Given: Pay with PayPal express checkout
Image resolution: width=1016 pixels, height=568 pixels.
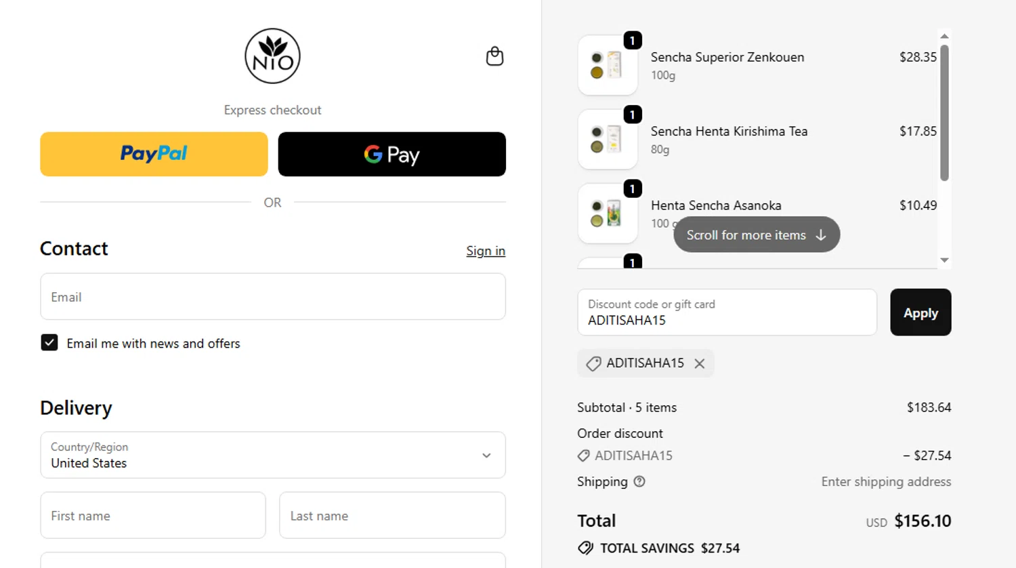Looking at the screenshot, I should coord(154,154).
